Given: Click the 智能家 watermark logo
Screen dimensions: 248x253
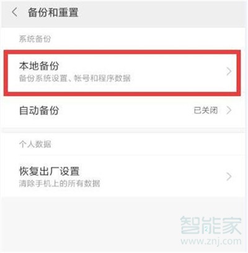Looking at the screenshot, I should tap(211, 225).
